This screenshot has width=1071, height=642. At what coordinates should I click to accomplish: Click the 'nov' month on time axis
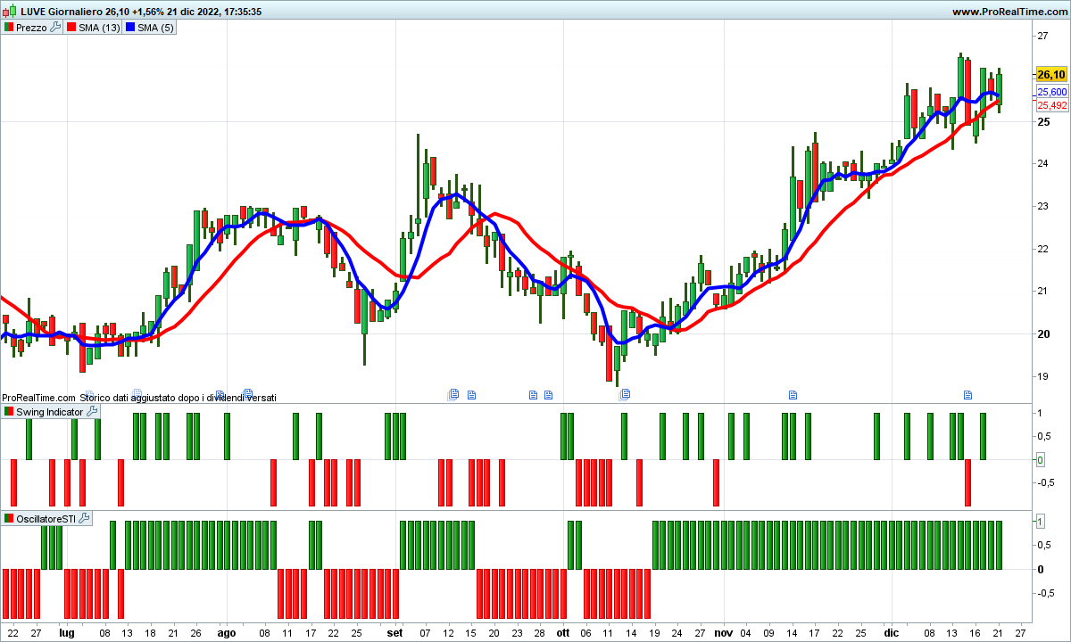point(722,632)
